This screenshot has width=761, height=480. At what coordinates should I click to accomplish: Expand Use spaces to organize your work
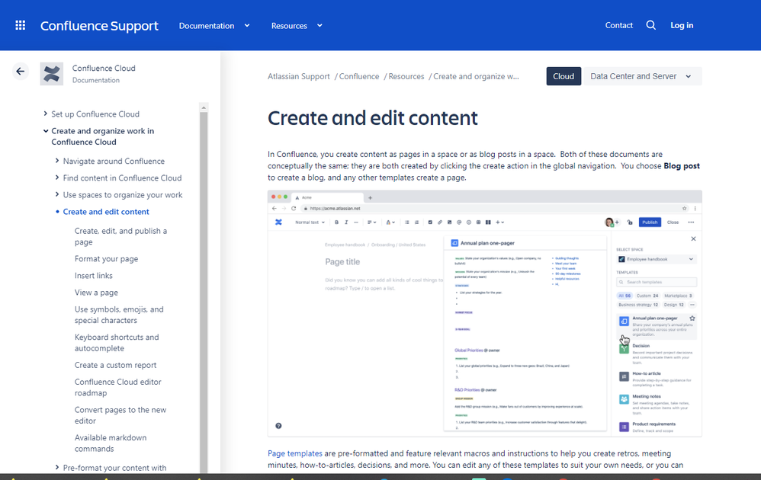click(x=57, y=194)
